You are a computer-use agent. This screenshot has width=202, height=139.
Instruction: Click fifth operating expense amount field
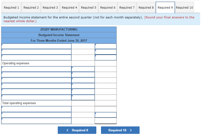pos(83,92)
